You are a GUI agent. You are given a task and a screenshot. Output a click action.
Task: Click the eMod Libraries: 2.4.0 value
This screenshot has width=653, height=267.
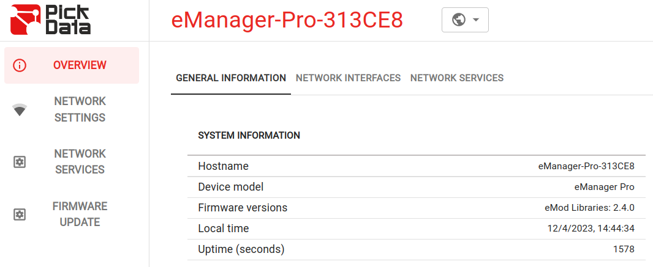590,208
